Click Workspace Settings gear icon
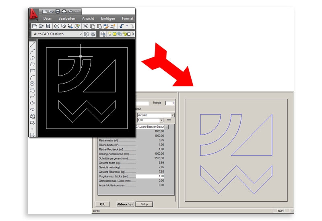This screenshot has width=322, height=221. [x=86, y=34]
